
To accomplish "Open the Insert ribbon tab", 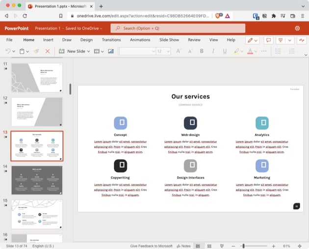I will pyautogui.click(x=48, y=40).
